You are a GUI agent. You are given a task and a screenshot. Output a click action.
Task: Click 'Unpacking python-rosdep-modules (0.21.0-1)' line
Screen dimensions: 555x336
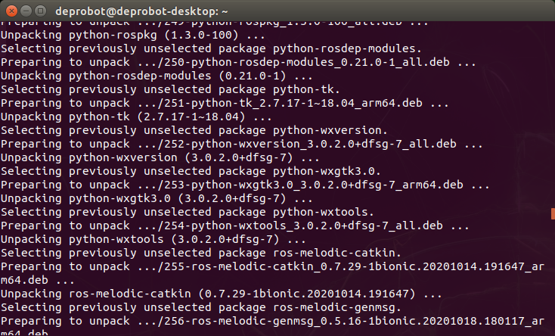pos(157,76)
